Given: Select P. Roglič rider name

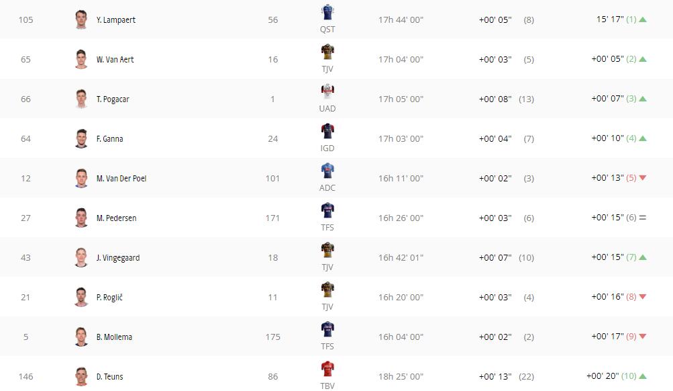Looking at the screenshot, I should (x=109, y=298).
